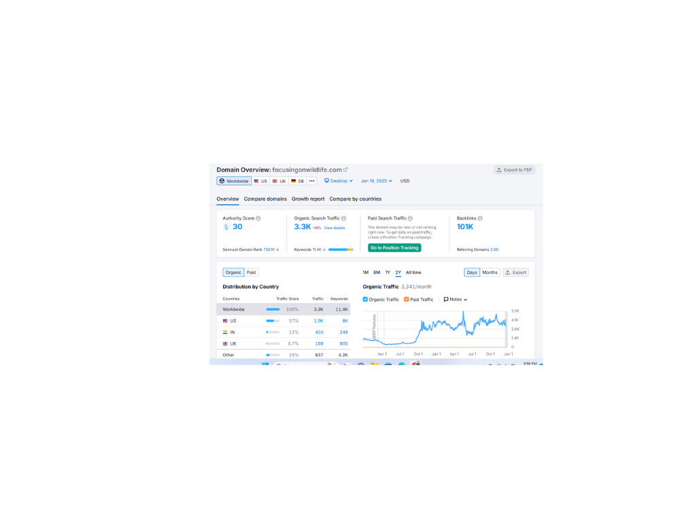This screenshot has height=510, width=680.
Task: Click info icon next to Backlinks
Action: click(480, 218)
